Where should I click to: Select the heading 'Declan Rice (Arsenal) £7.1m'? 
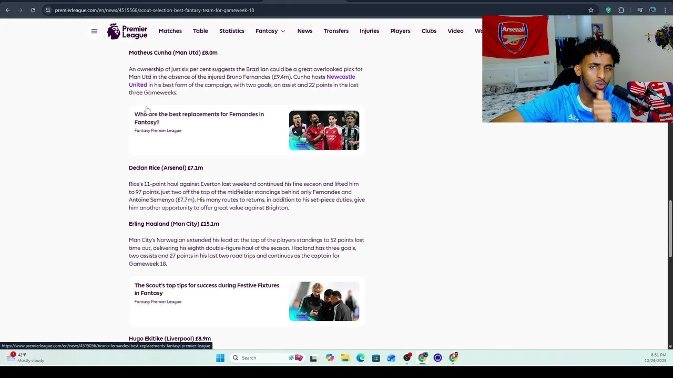tap(166, 168)
